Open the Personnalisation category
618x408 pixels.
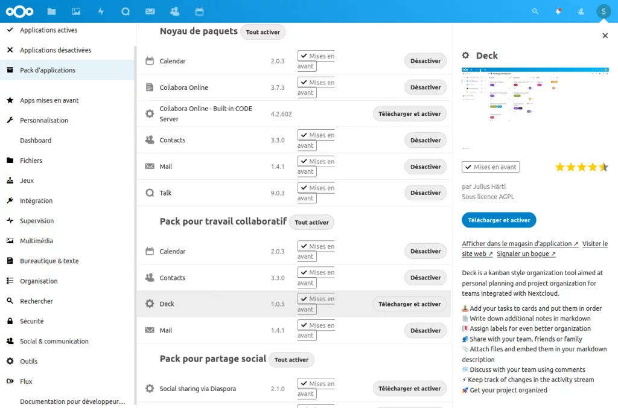[67, 120]
